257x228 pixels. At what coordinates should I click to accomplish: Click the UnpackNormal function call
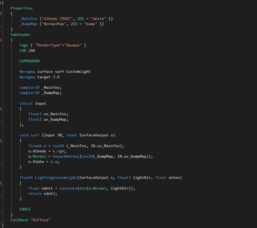click(66, 157)
